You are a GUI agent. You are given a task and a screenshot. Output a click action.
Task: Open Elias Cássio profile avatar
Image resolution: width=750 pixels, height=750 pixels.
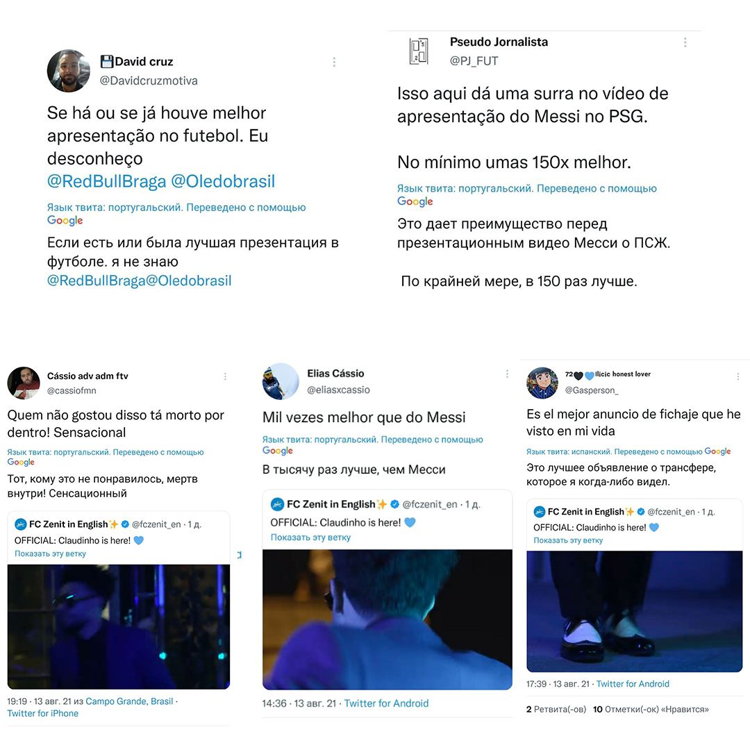pyautogui.click(x=281, y=381)
